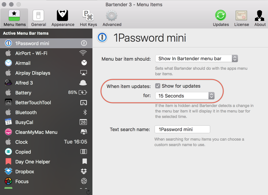Click the BusyCal calendar app icon
268x195 pixels.
8,122
